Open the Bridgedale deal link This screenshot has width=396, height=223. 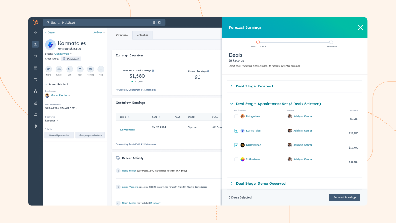pos(253,116)
